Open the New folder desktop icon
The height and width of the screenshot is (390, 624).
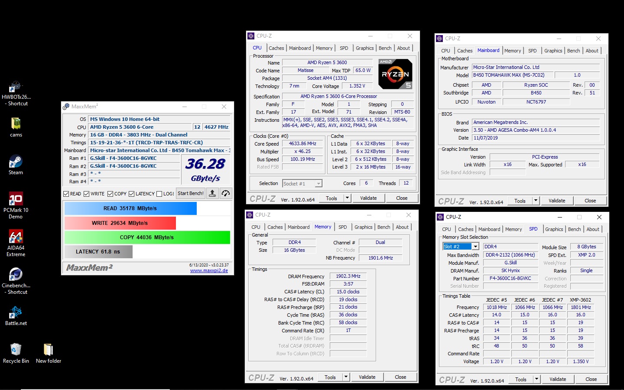49,353
